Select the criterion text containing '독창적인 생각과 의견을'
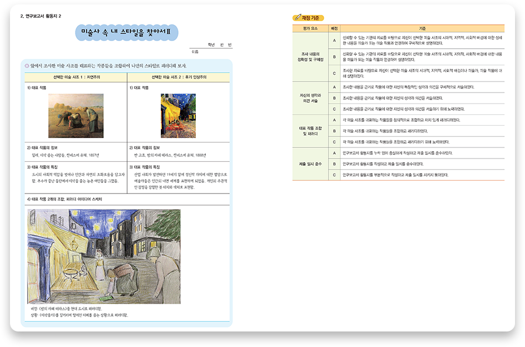525x347 pixels. click(408, 87)
